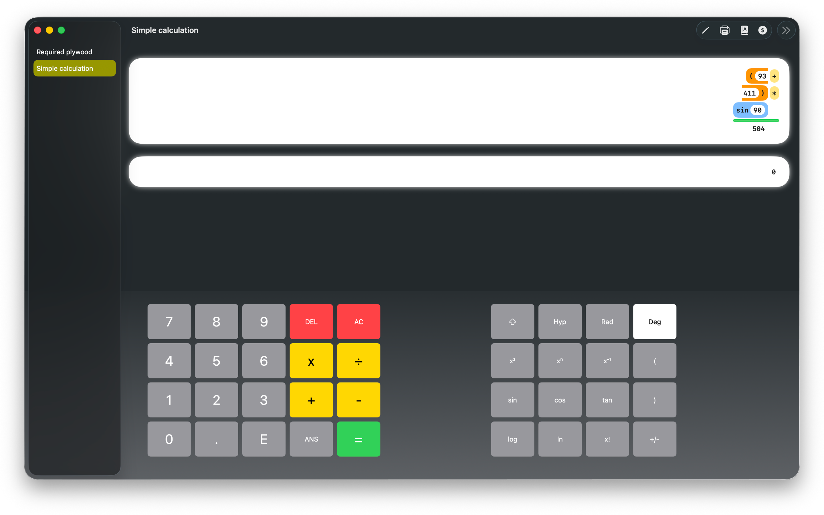
Task: Click the input field showing 0
Action: [459, 172]
